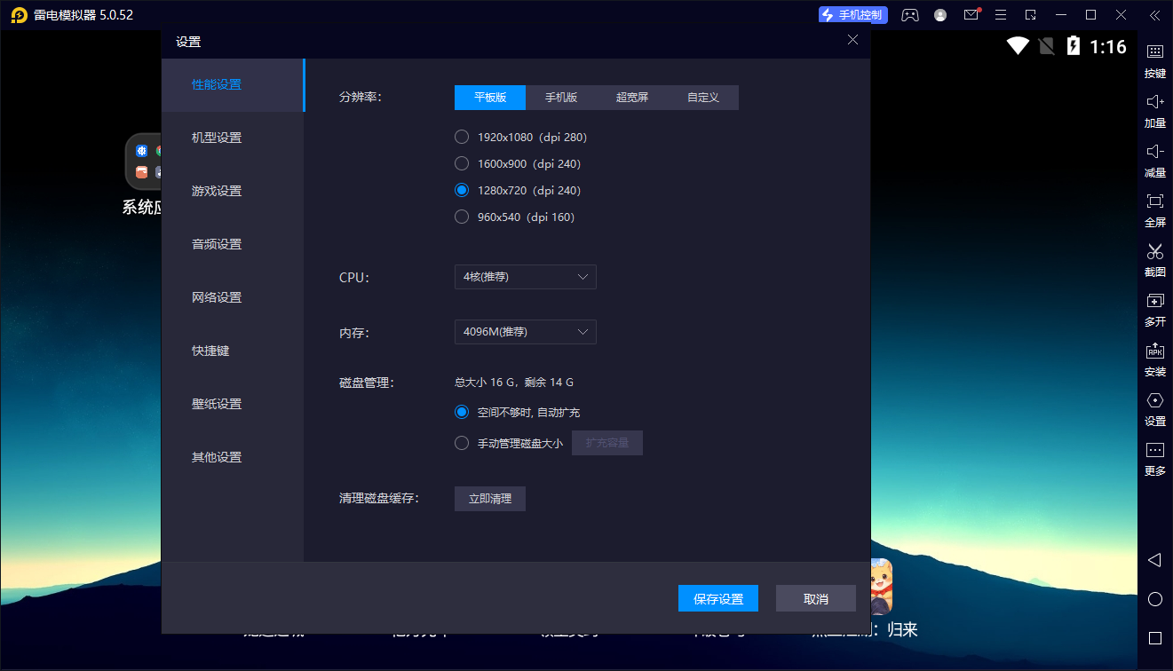
Task: Click the 扩充容量 button
Action: click(607, 443)
